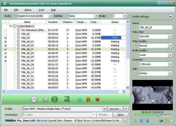Click the disc icon next to E:[DASONNW1]
This screenshot has height=126, width=176.
click(x=15, y=26)
